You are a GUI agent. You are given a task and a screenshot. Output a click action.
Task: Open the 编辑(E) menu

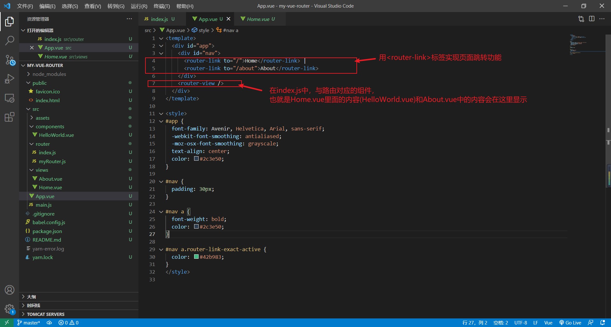47,6
